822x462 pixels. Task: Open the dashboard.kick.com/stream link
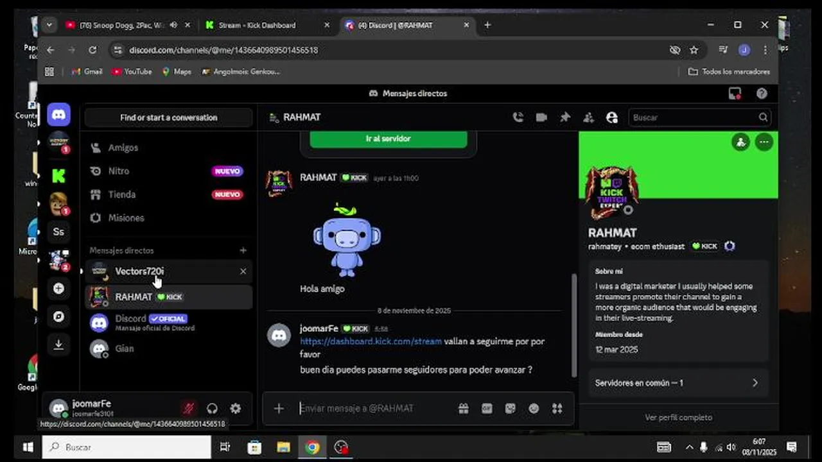(x=371, y=341)
